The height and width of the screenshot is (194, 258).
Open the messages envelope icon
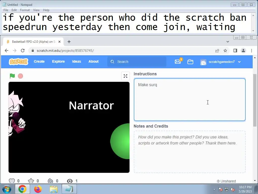(x=178, y=62)
